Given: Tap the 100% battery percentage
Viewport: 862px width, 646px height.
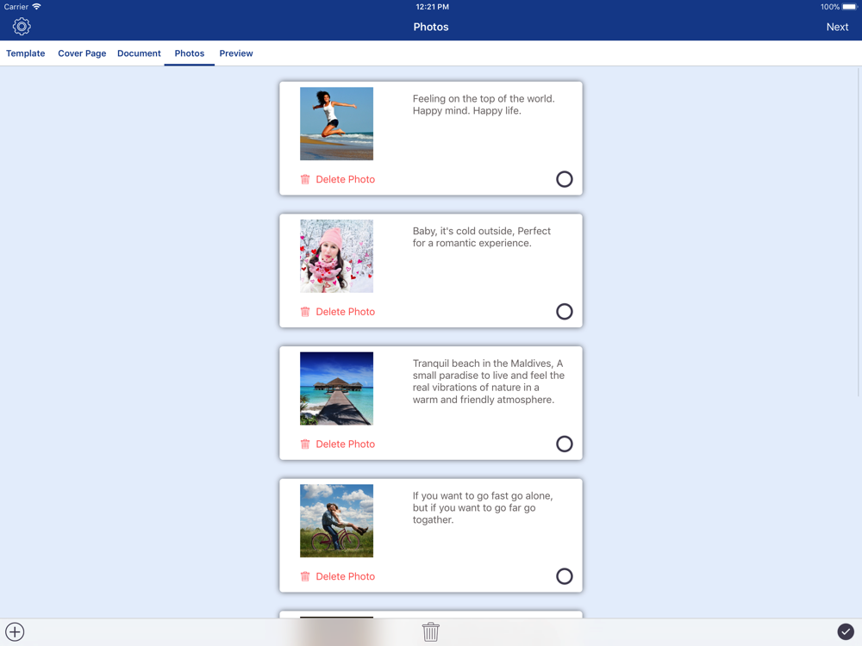Looking at the screenshot, I should pyautogui.click(x=829, y=7).
